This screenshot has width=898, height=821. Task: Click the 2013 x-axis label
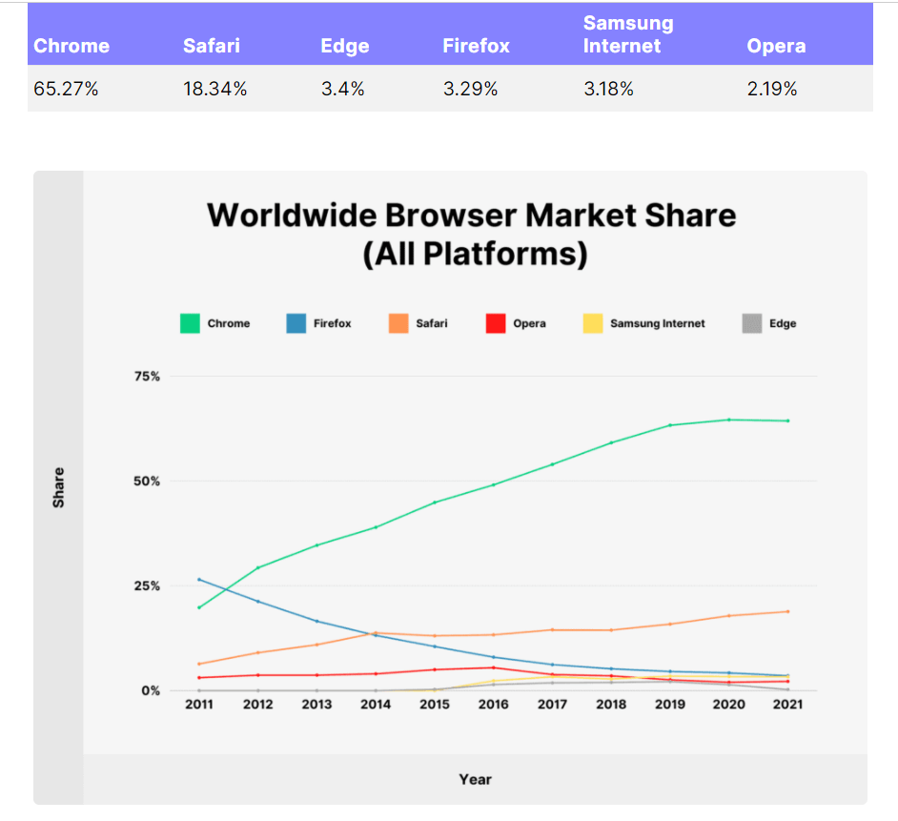pyautogui.click(x=316, y=705)
